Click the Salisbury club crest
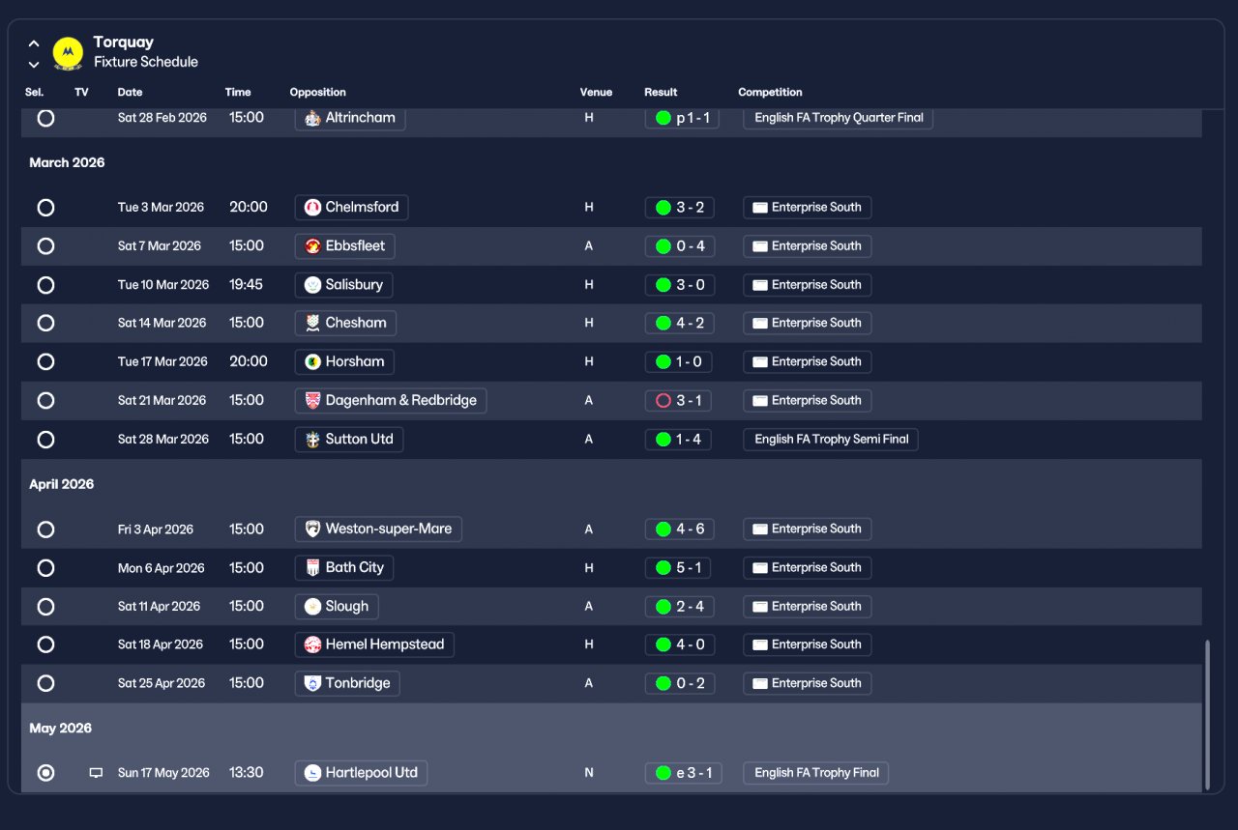Viewport: 1238px width, 830px height. pyautogui.click(x=312, y=285)
